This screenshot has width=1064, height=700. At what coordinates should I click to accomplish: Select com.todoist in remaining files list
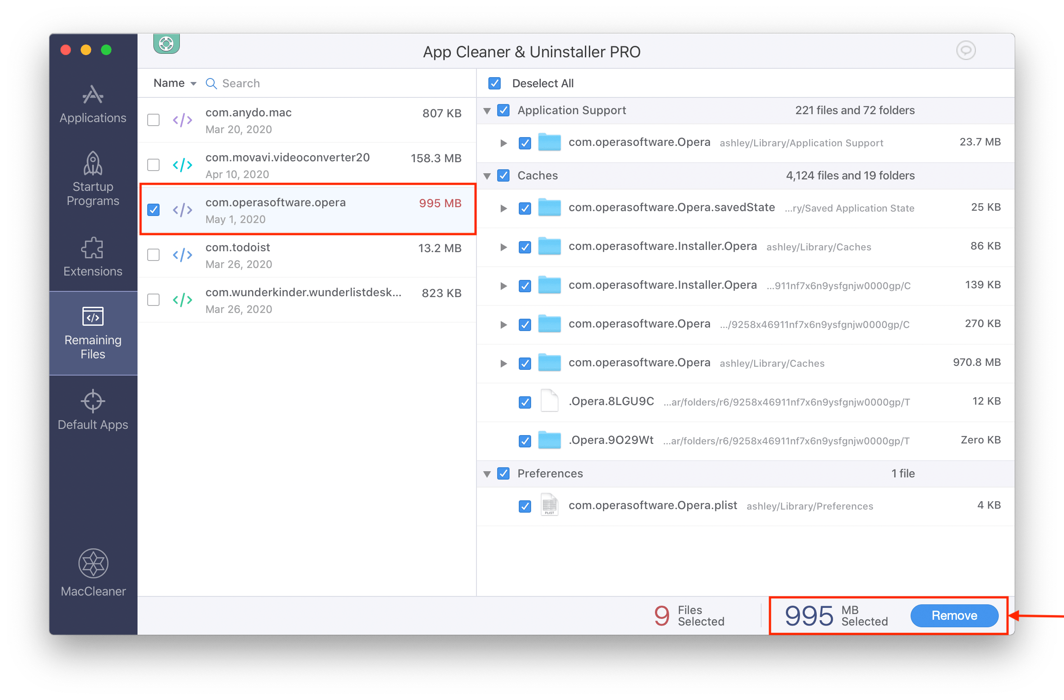tap(155, 255)
